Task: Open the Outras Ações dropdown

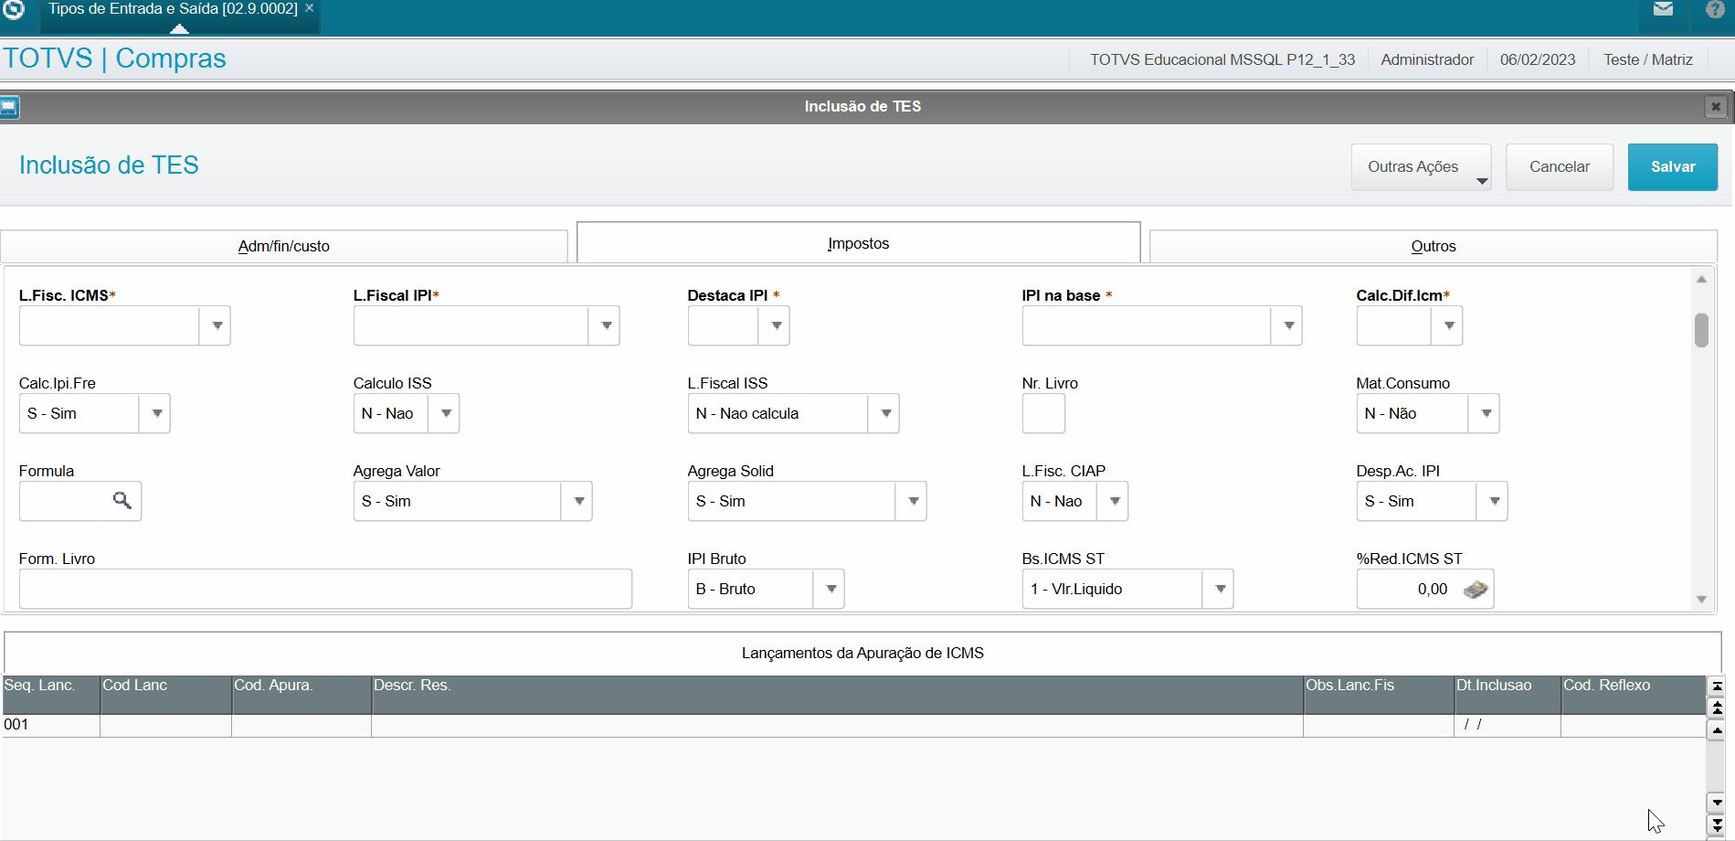Action: coord(1420,166)
